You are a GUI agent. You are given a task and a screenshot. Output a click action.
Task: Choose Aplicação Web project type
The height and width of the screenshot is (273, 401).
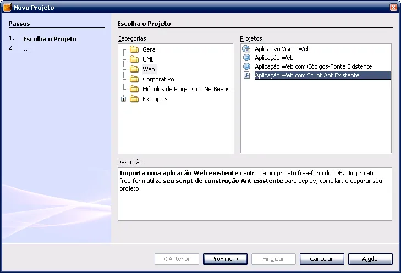(x=274, y=58)
